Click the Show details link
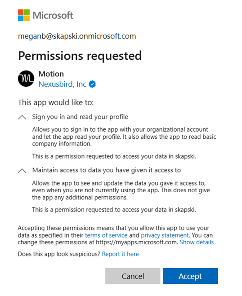This screenshot has height=296, width=242. tap(197, 242)
